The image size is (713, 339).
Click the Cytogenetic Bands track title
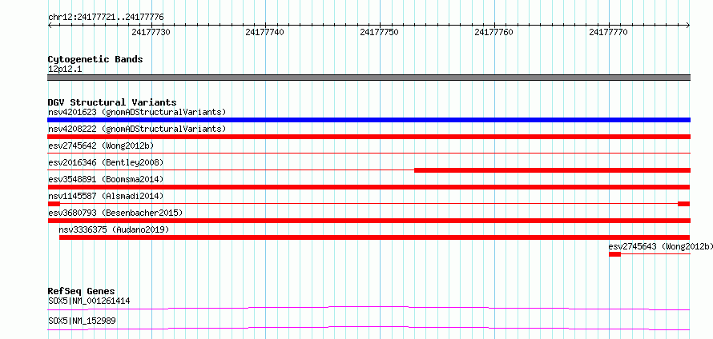tap(95, 59)
